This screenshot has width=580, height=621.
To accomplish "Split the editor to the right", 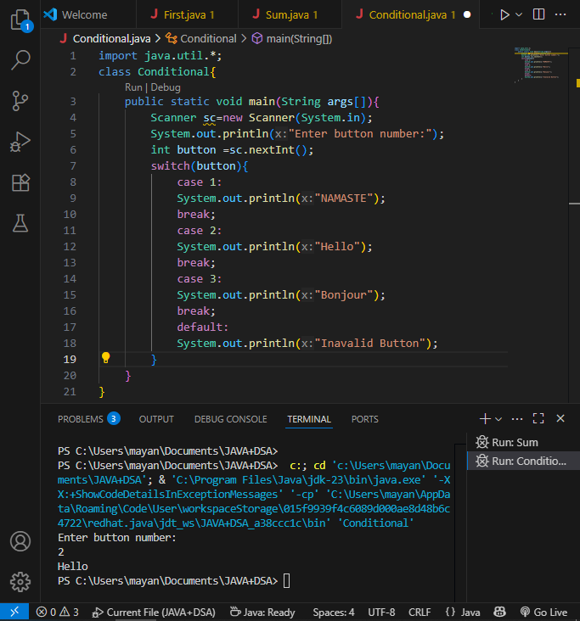I will (x=538, y=14).
